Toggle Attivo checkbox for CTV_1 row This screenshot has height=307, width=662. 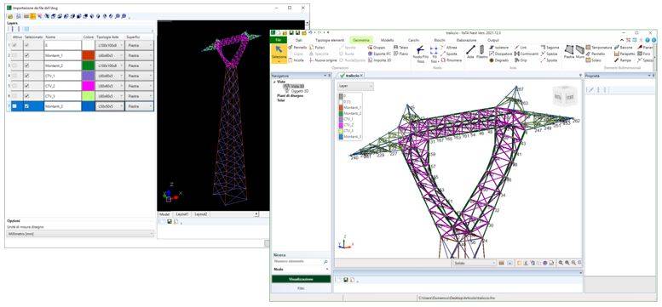tap(14, 76)
